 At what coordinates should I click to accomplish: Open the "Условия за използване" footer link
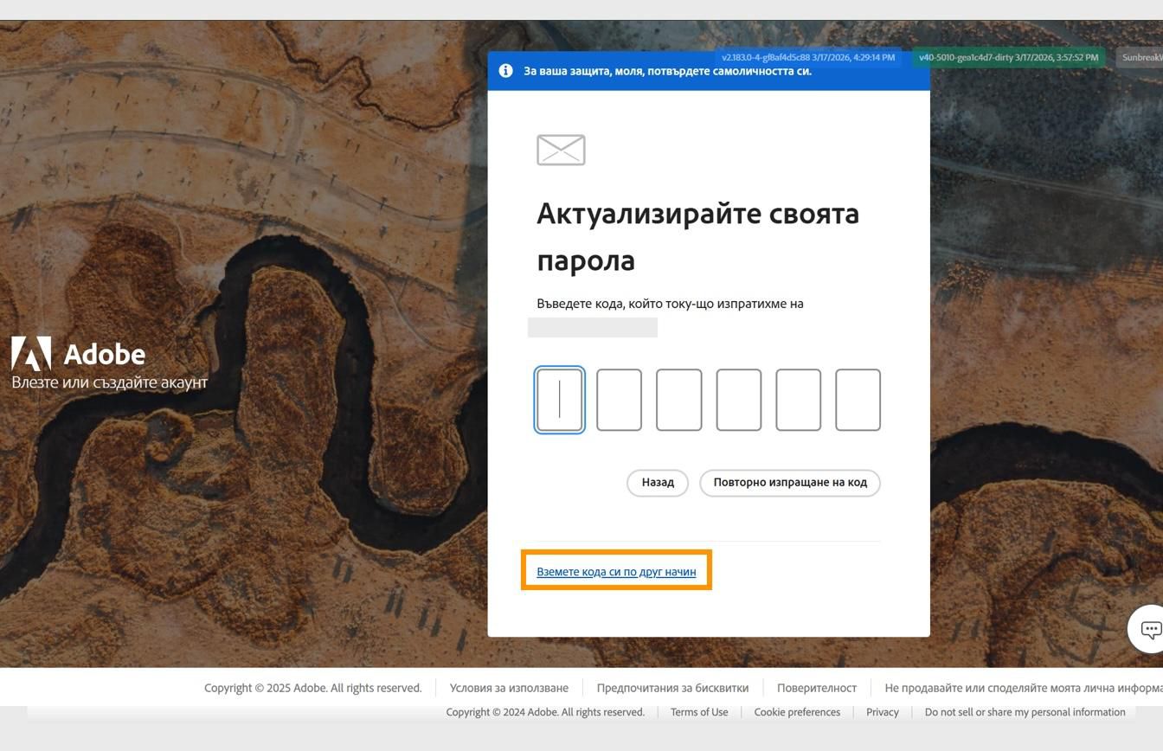508,687
